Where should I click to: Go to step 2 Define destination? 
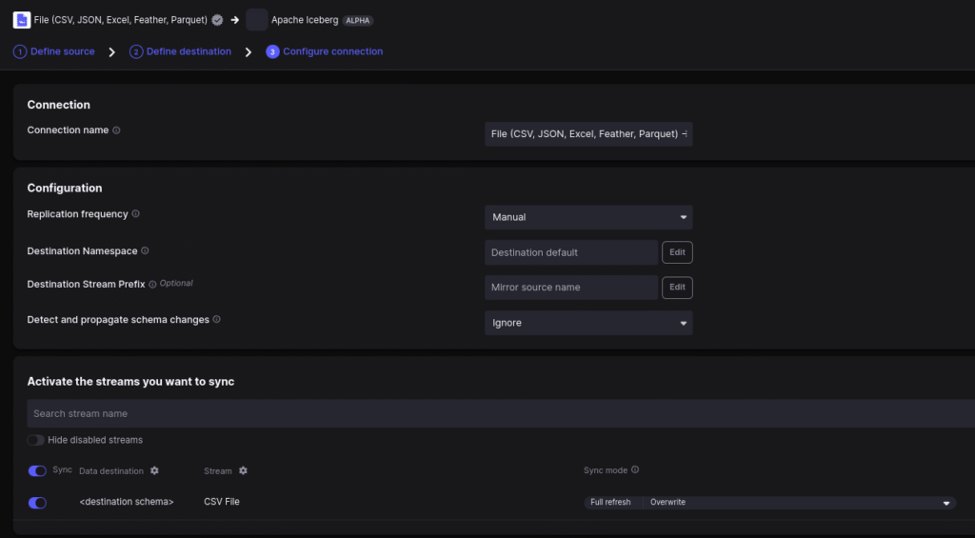click(x=180, y=51)
